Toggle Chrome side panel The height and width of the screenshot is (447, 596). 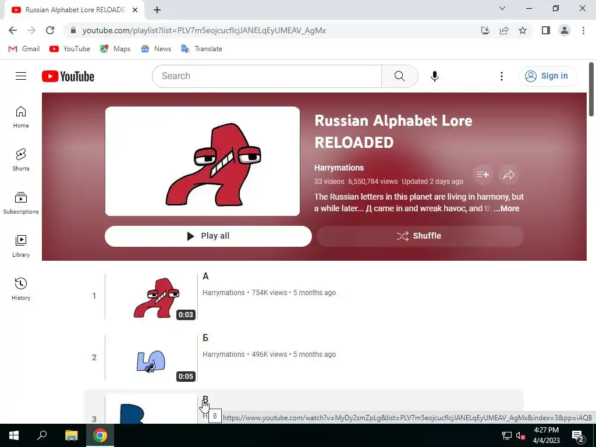coord(546,30)
